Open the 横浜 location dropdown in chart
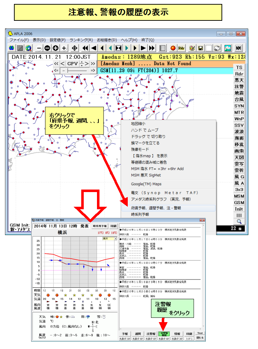Image resolution: width=258 pixels, height=349 pixels. coord(109,239)
